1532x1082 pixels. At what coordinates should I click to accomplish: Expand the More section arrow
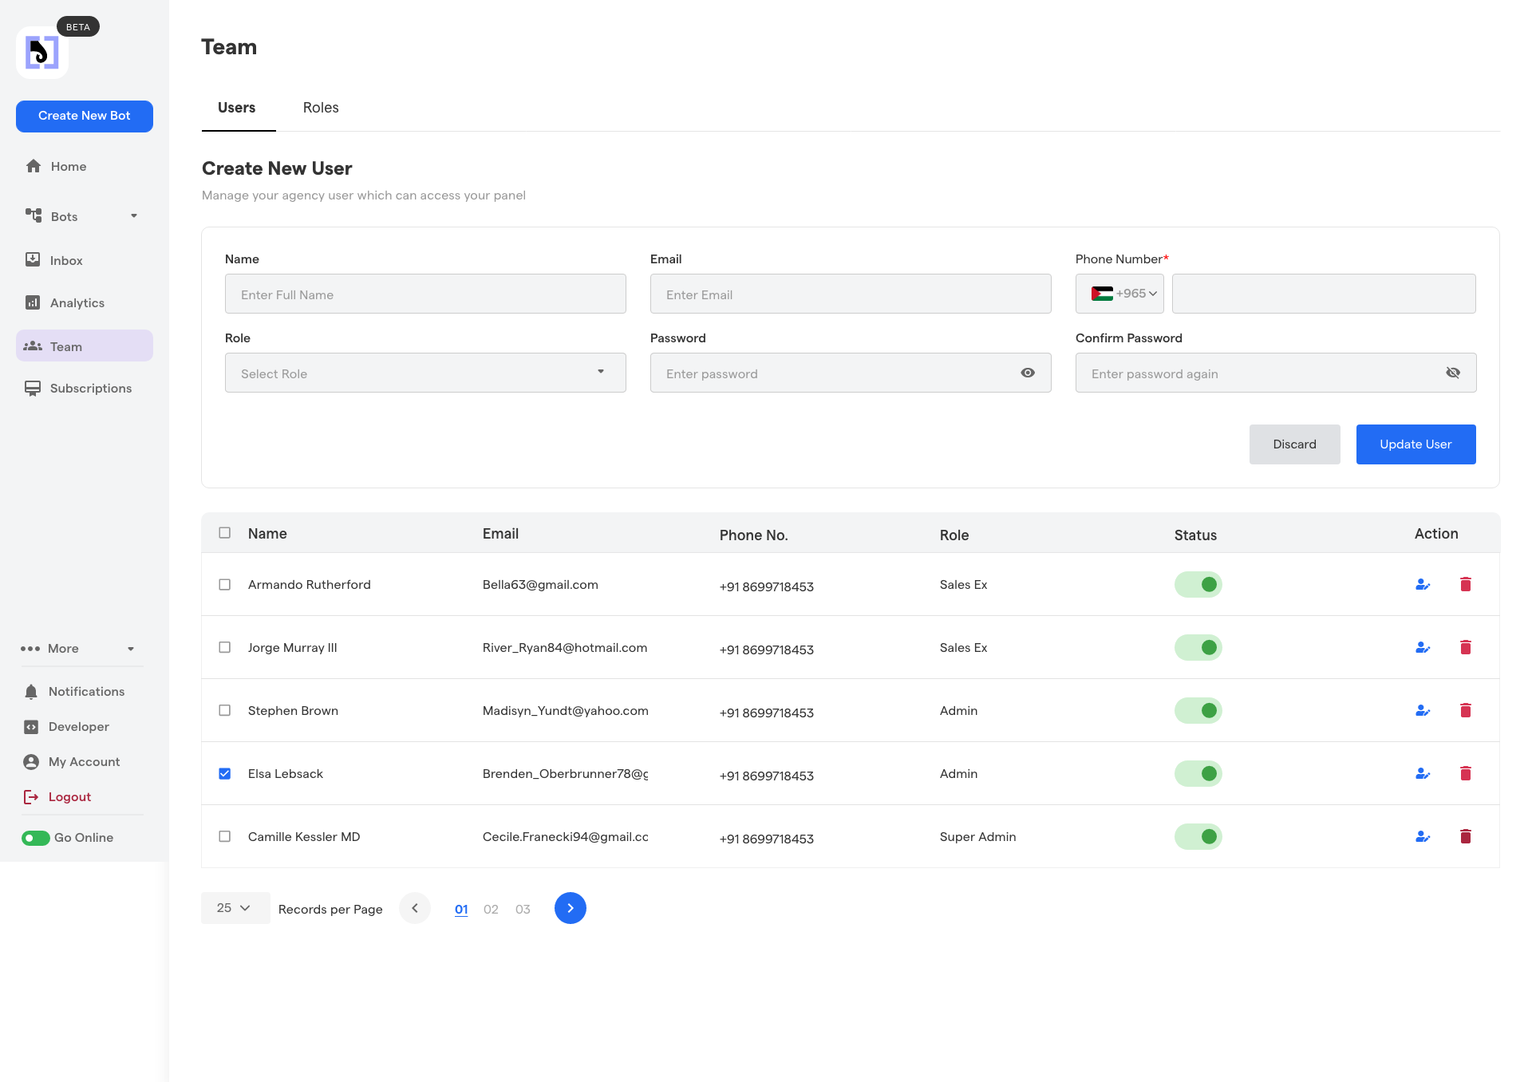point(131,650)
